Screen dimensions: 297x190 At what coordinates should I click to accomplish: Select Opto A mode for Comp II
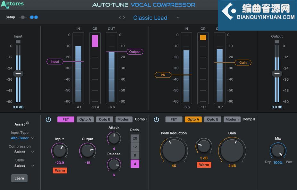(193, 120)
